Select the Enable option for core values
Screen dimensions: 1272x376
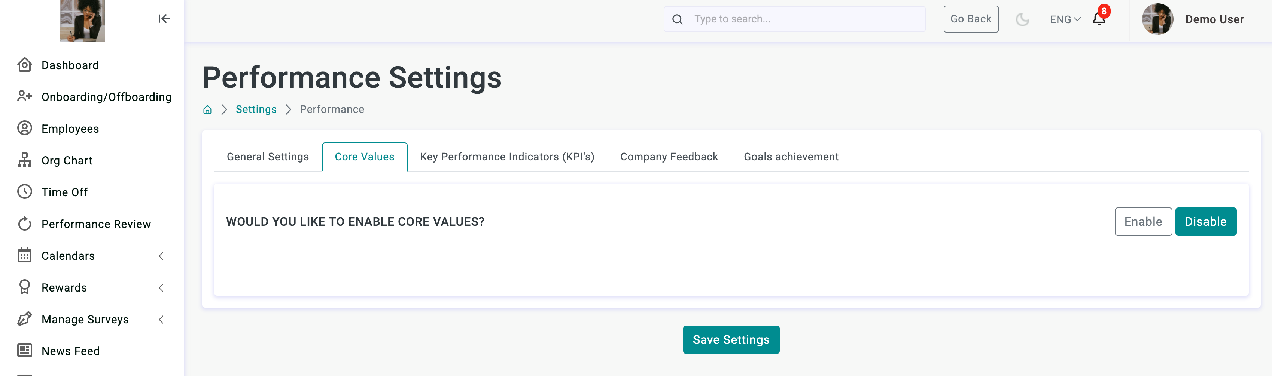pos(1142,222)
